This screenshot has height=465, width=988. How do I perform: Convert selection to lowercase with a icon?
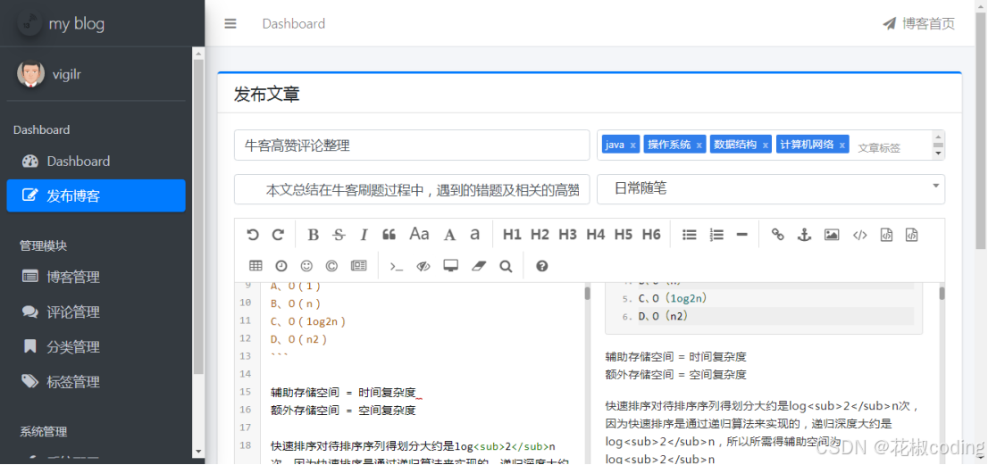pos(474,235)
